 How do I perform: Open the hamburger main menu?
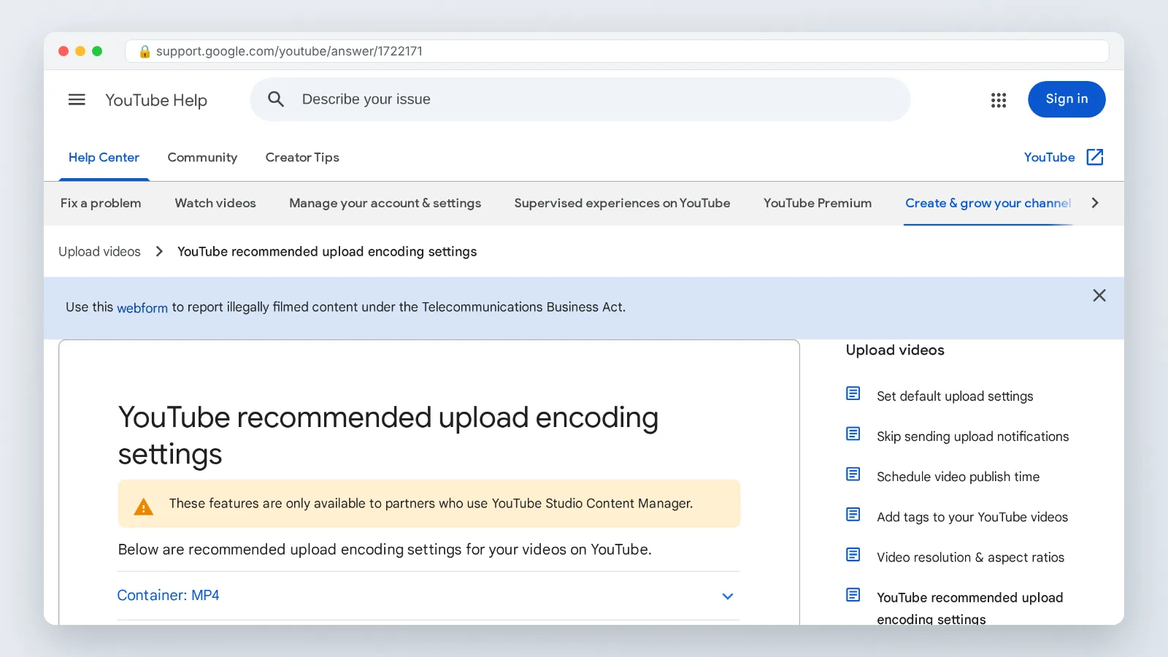[77, 99]
